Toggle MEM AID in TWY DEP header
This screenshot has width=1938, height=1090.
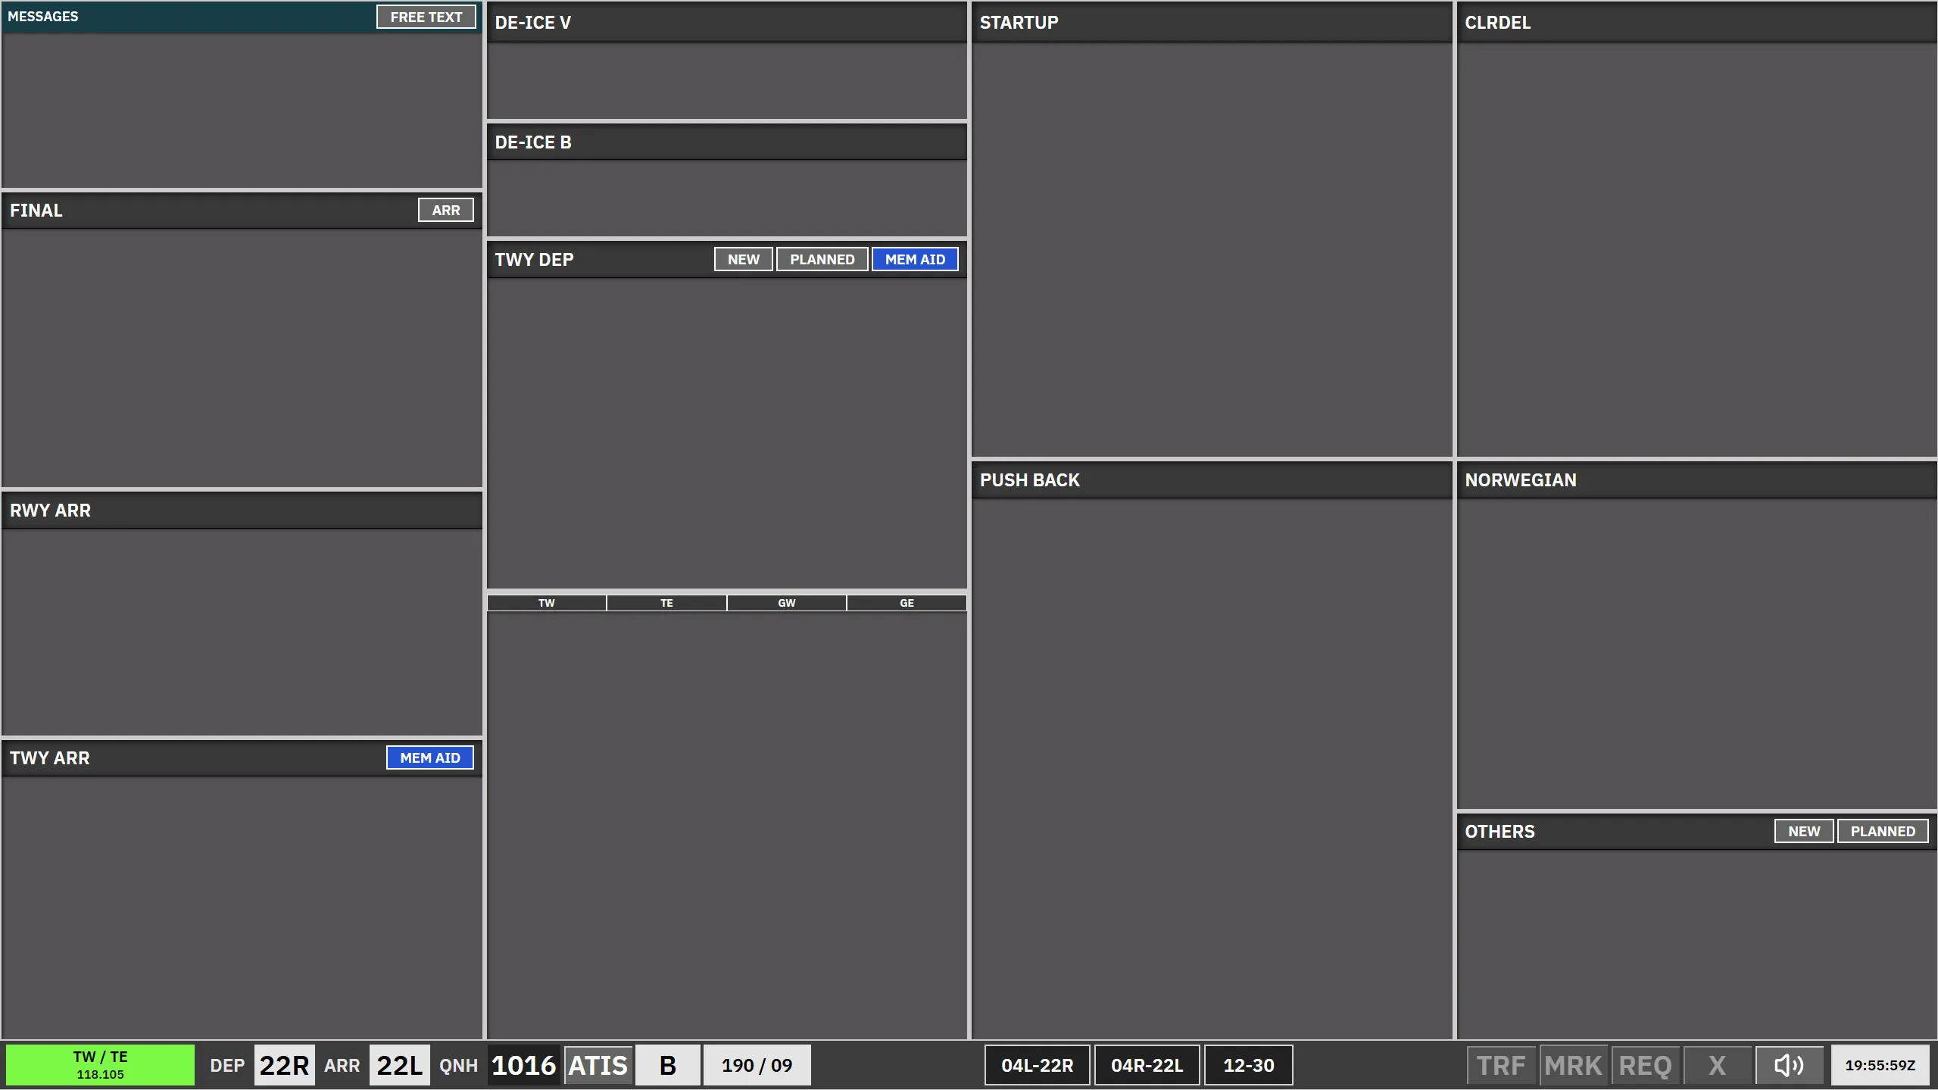tap(915, 259)
